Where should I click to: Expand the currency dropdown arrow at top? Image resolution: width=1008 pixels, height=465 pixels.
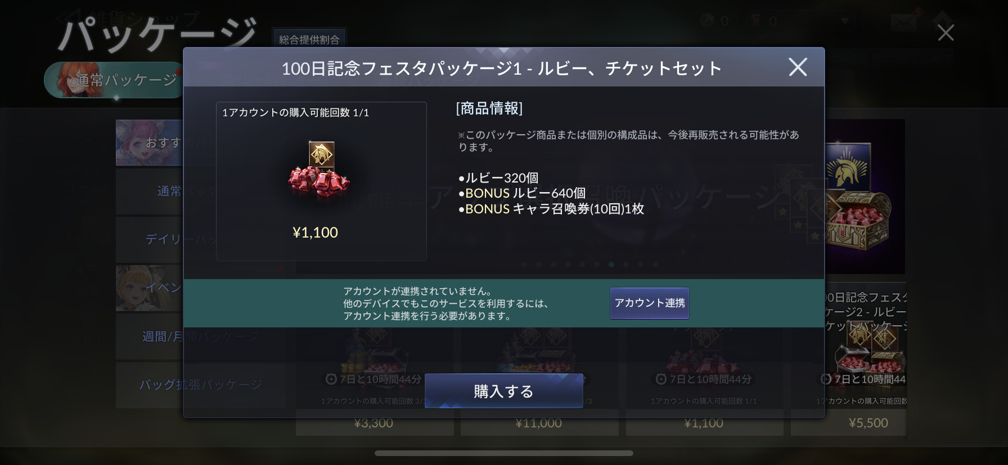tap(844, 21)
